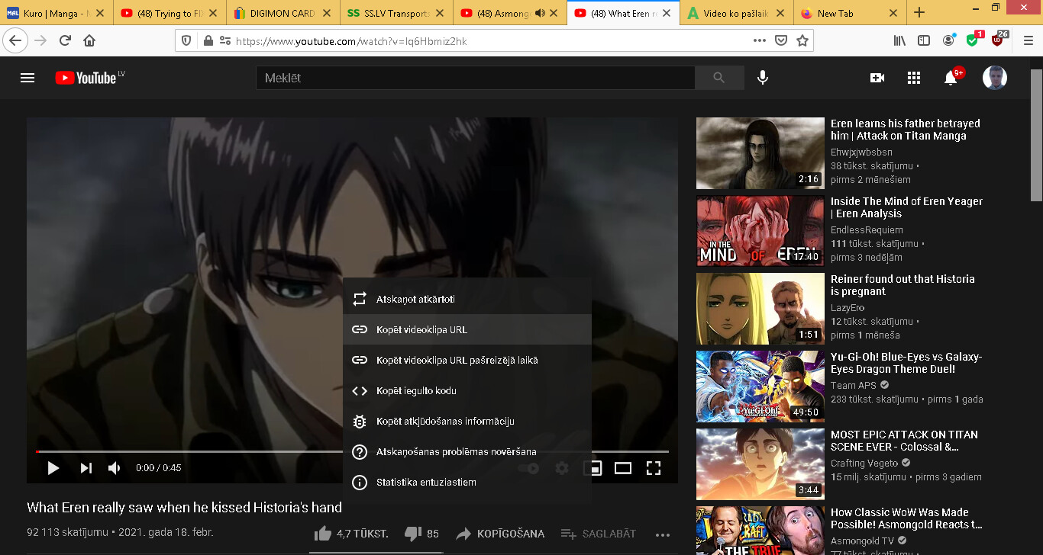Viewport: 1043px width, 555px height.
Task: Click the voice search microphone icon
Action: pyautogui.click(x=762, y=78)
